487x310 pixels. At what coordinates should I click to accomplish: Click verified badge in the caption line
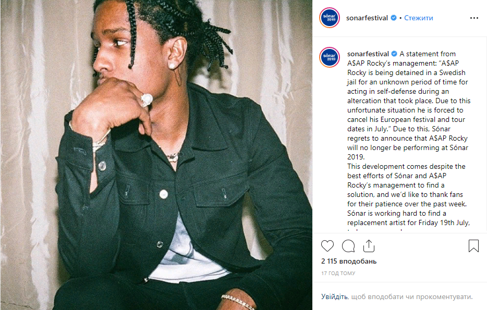pos(394,54)
